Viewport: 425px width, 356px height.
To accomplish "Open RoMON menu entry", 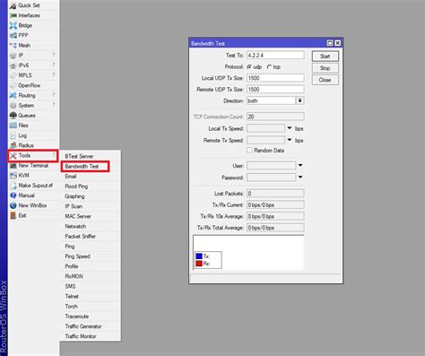I will click(x=74, y=276).
